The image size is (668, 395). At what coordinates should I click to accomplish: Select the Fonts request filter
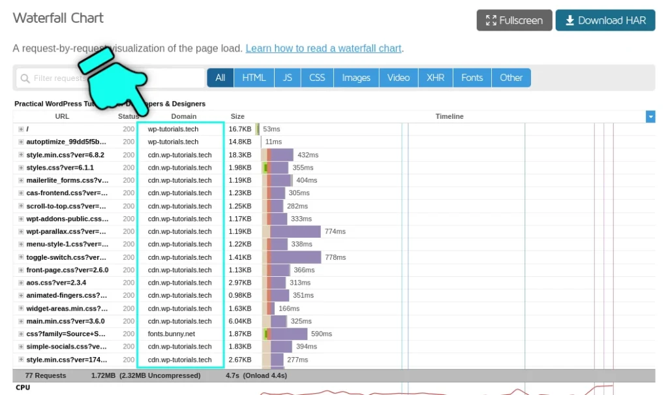point(472,77)
